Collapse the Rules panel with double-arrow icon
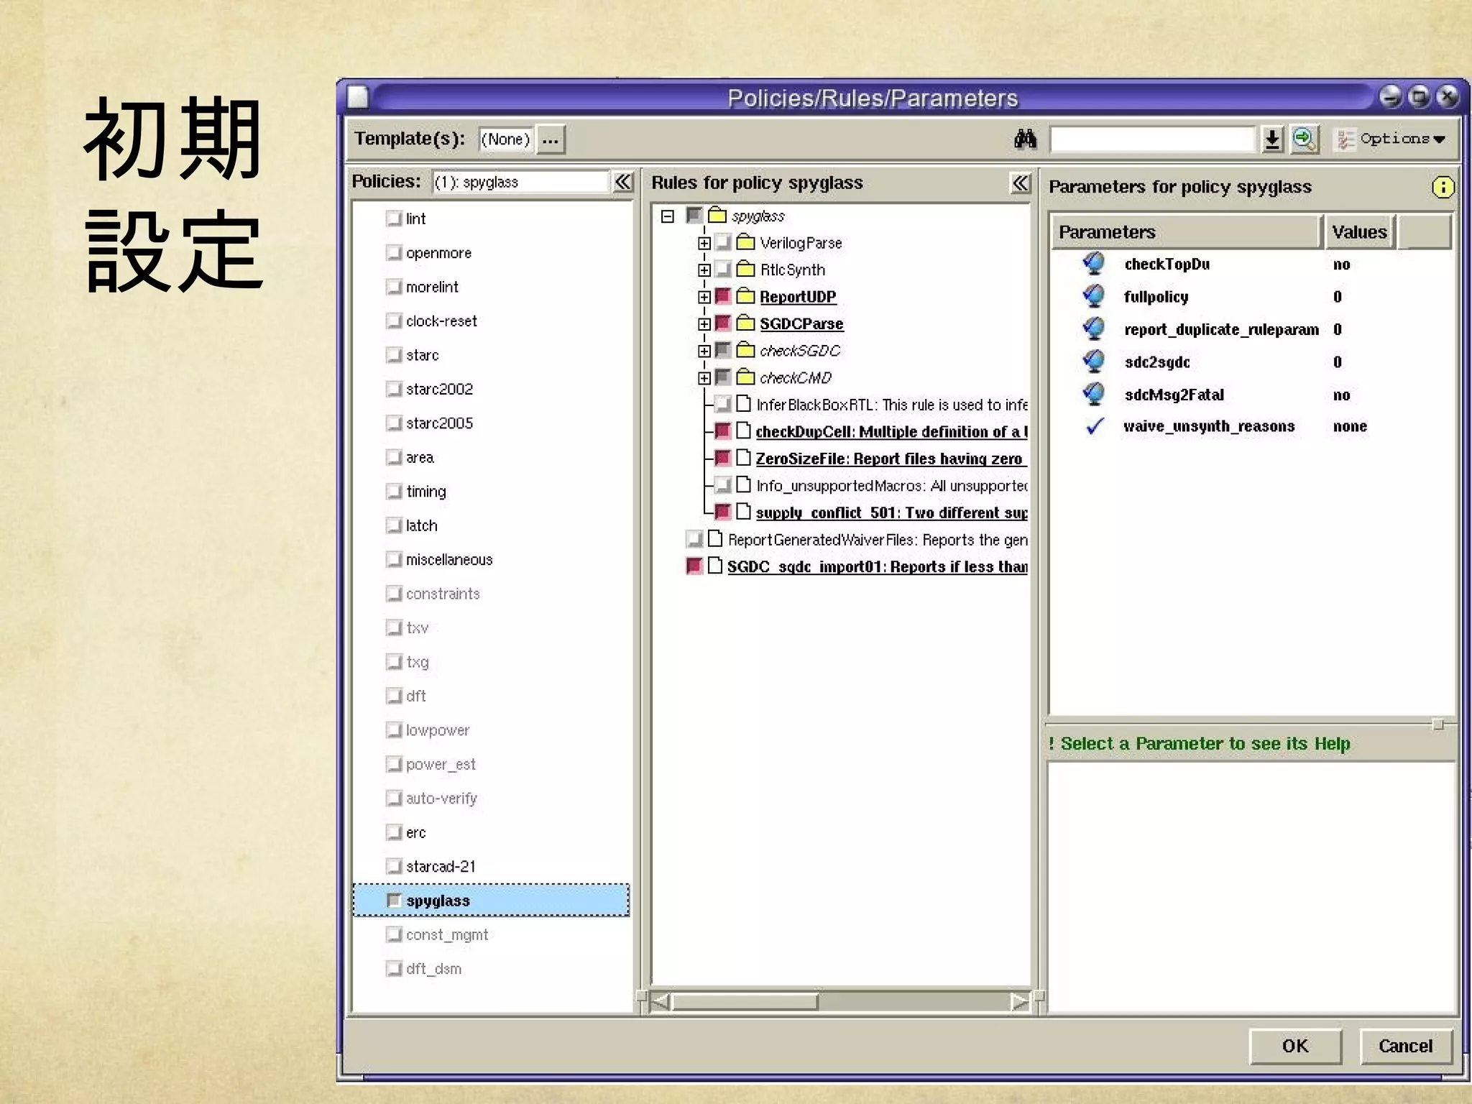1472x1104 pixels. [1020, 183]
